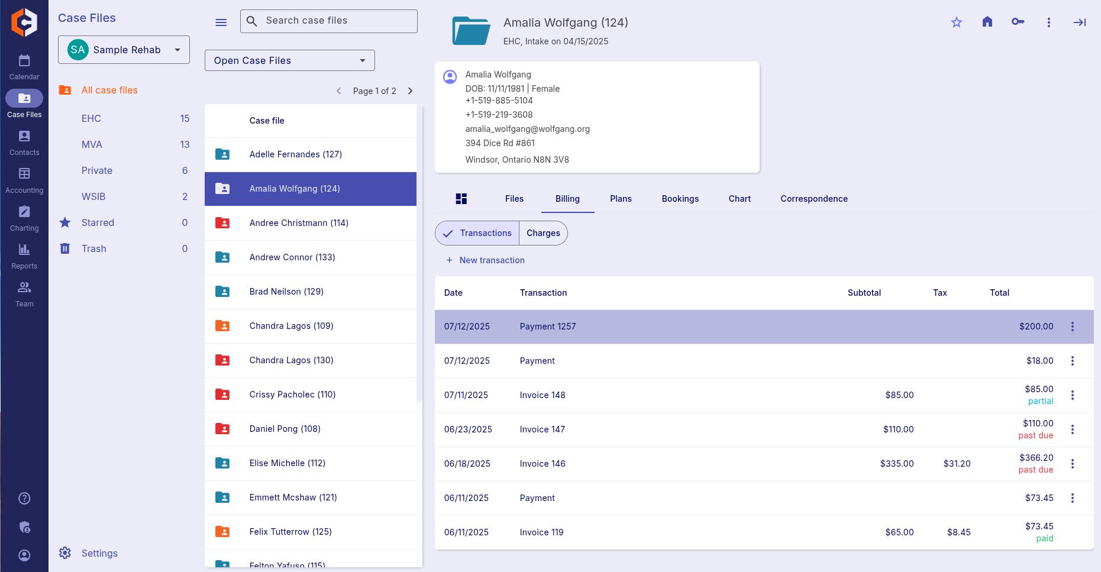Open Reports from the navigation rail
This screenshot has width=1101, height=572.
click(24, 256)
